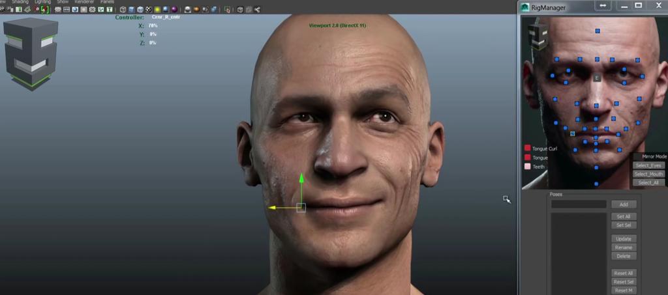Click the Crnr_R_cntr controller name
Viewport: 668px width, 295px height.
[x=165, y=18]
